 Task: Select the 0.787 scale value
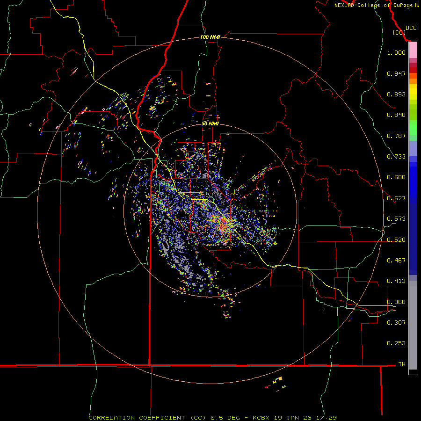[396, 136]
